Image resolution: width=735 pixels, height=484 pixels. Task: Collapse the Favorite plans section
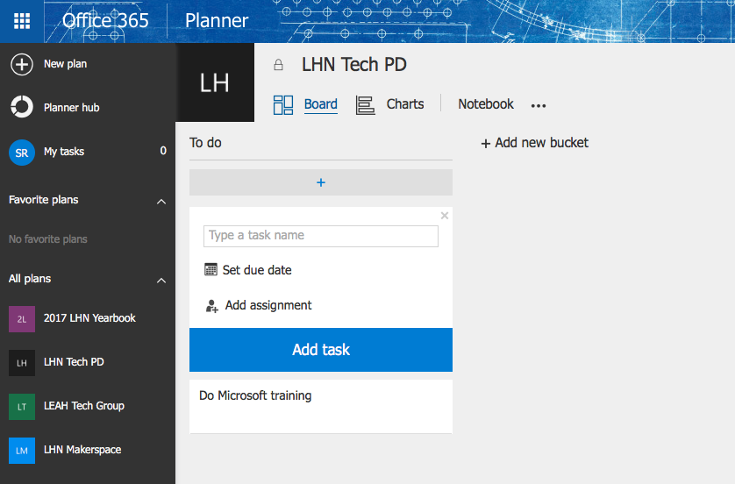click(x=161, y=202)
